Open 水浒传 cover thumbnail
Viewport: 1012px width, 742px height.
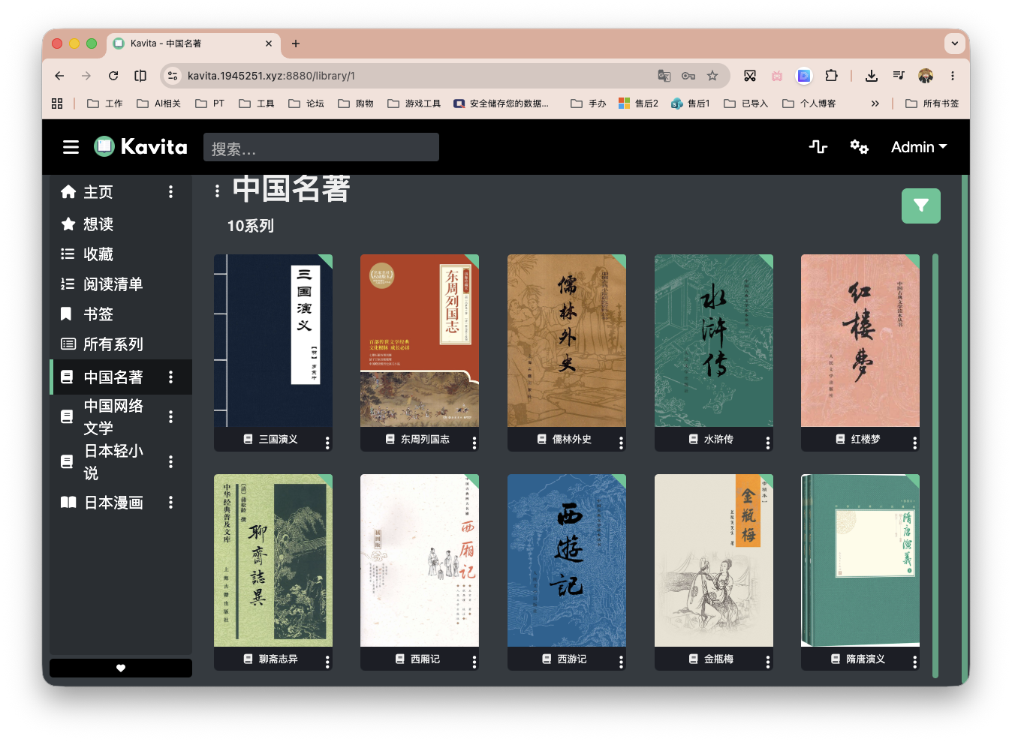coord(714,341)
